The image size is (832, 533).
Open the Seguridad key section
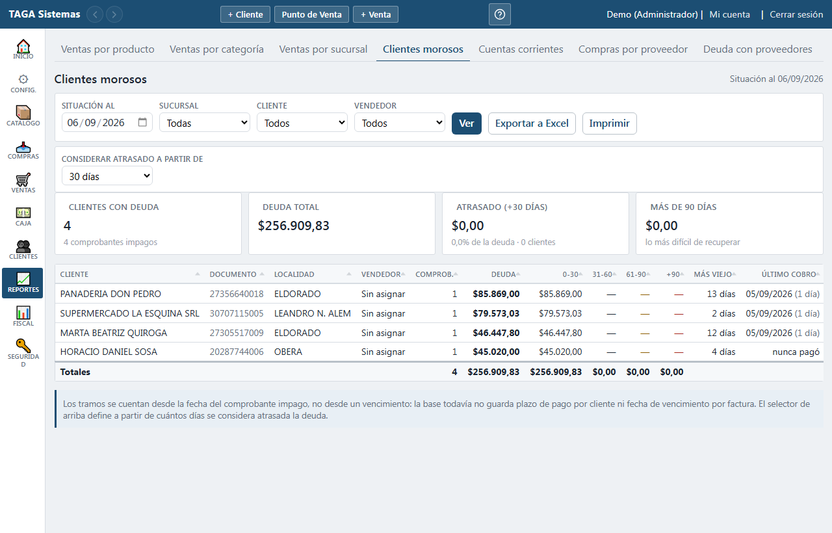pyautogui.click(x=23, y=354)
